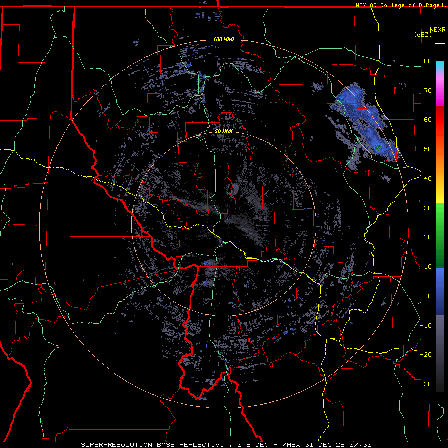Click the 100 NMI range ring label

click(224, 39)
